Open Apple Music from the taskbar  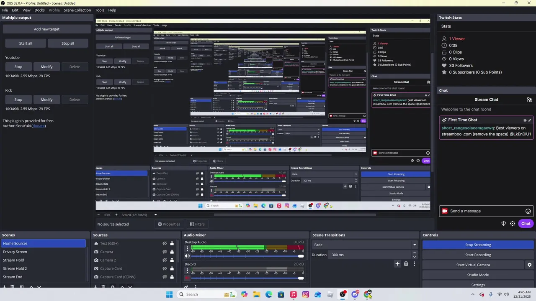click(294, 294)
